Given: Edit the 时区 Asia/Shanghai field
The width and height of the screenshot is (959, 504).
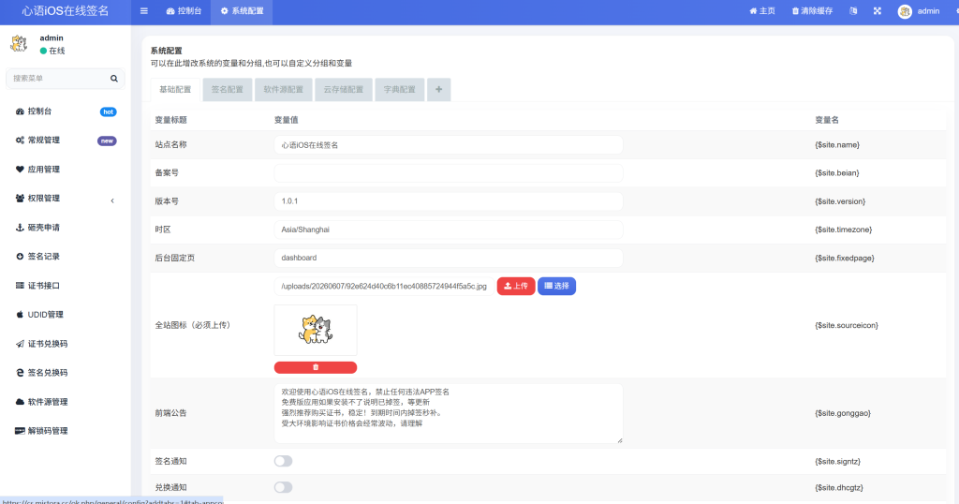Looking at the screenshot, I should tap(449, 230).
